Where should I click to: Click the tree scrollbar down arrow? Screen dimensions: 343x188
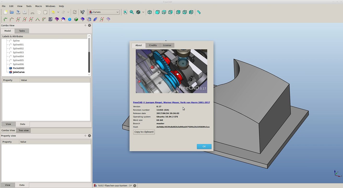[x=89, y=74]
